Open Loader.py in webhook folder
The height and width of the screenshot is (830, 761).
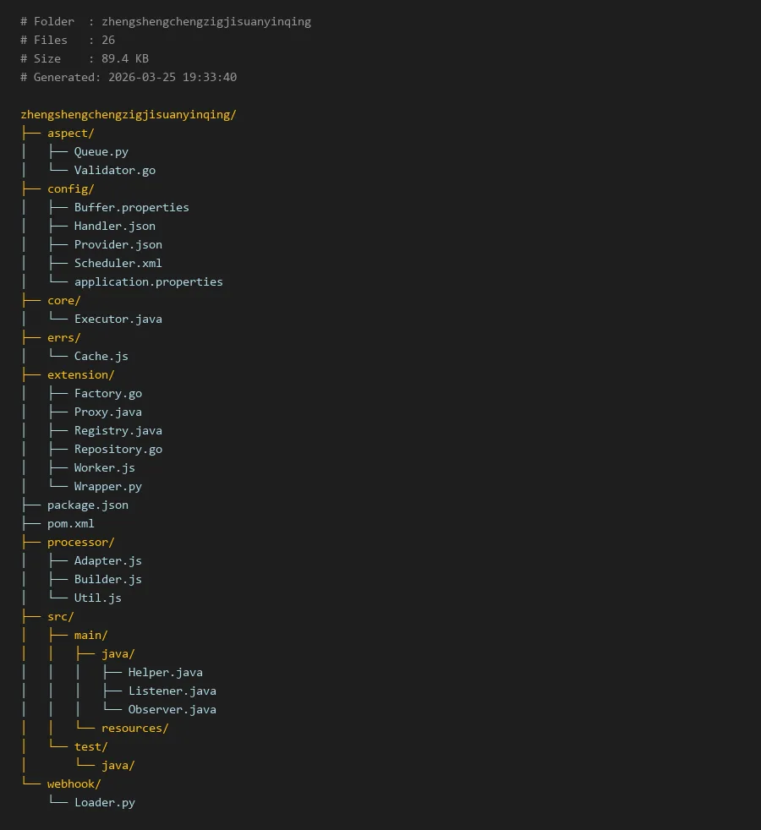104,802
